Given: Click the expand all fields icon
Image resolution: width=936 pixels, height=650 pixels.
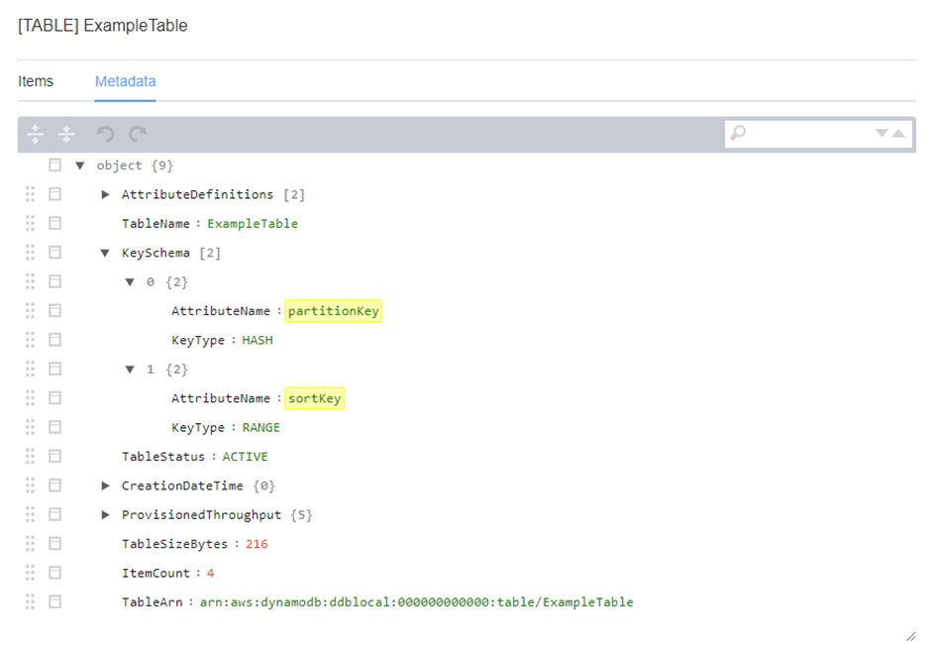Looking at the screenshot, I should 36,134.
